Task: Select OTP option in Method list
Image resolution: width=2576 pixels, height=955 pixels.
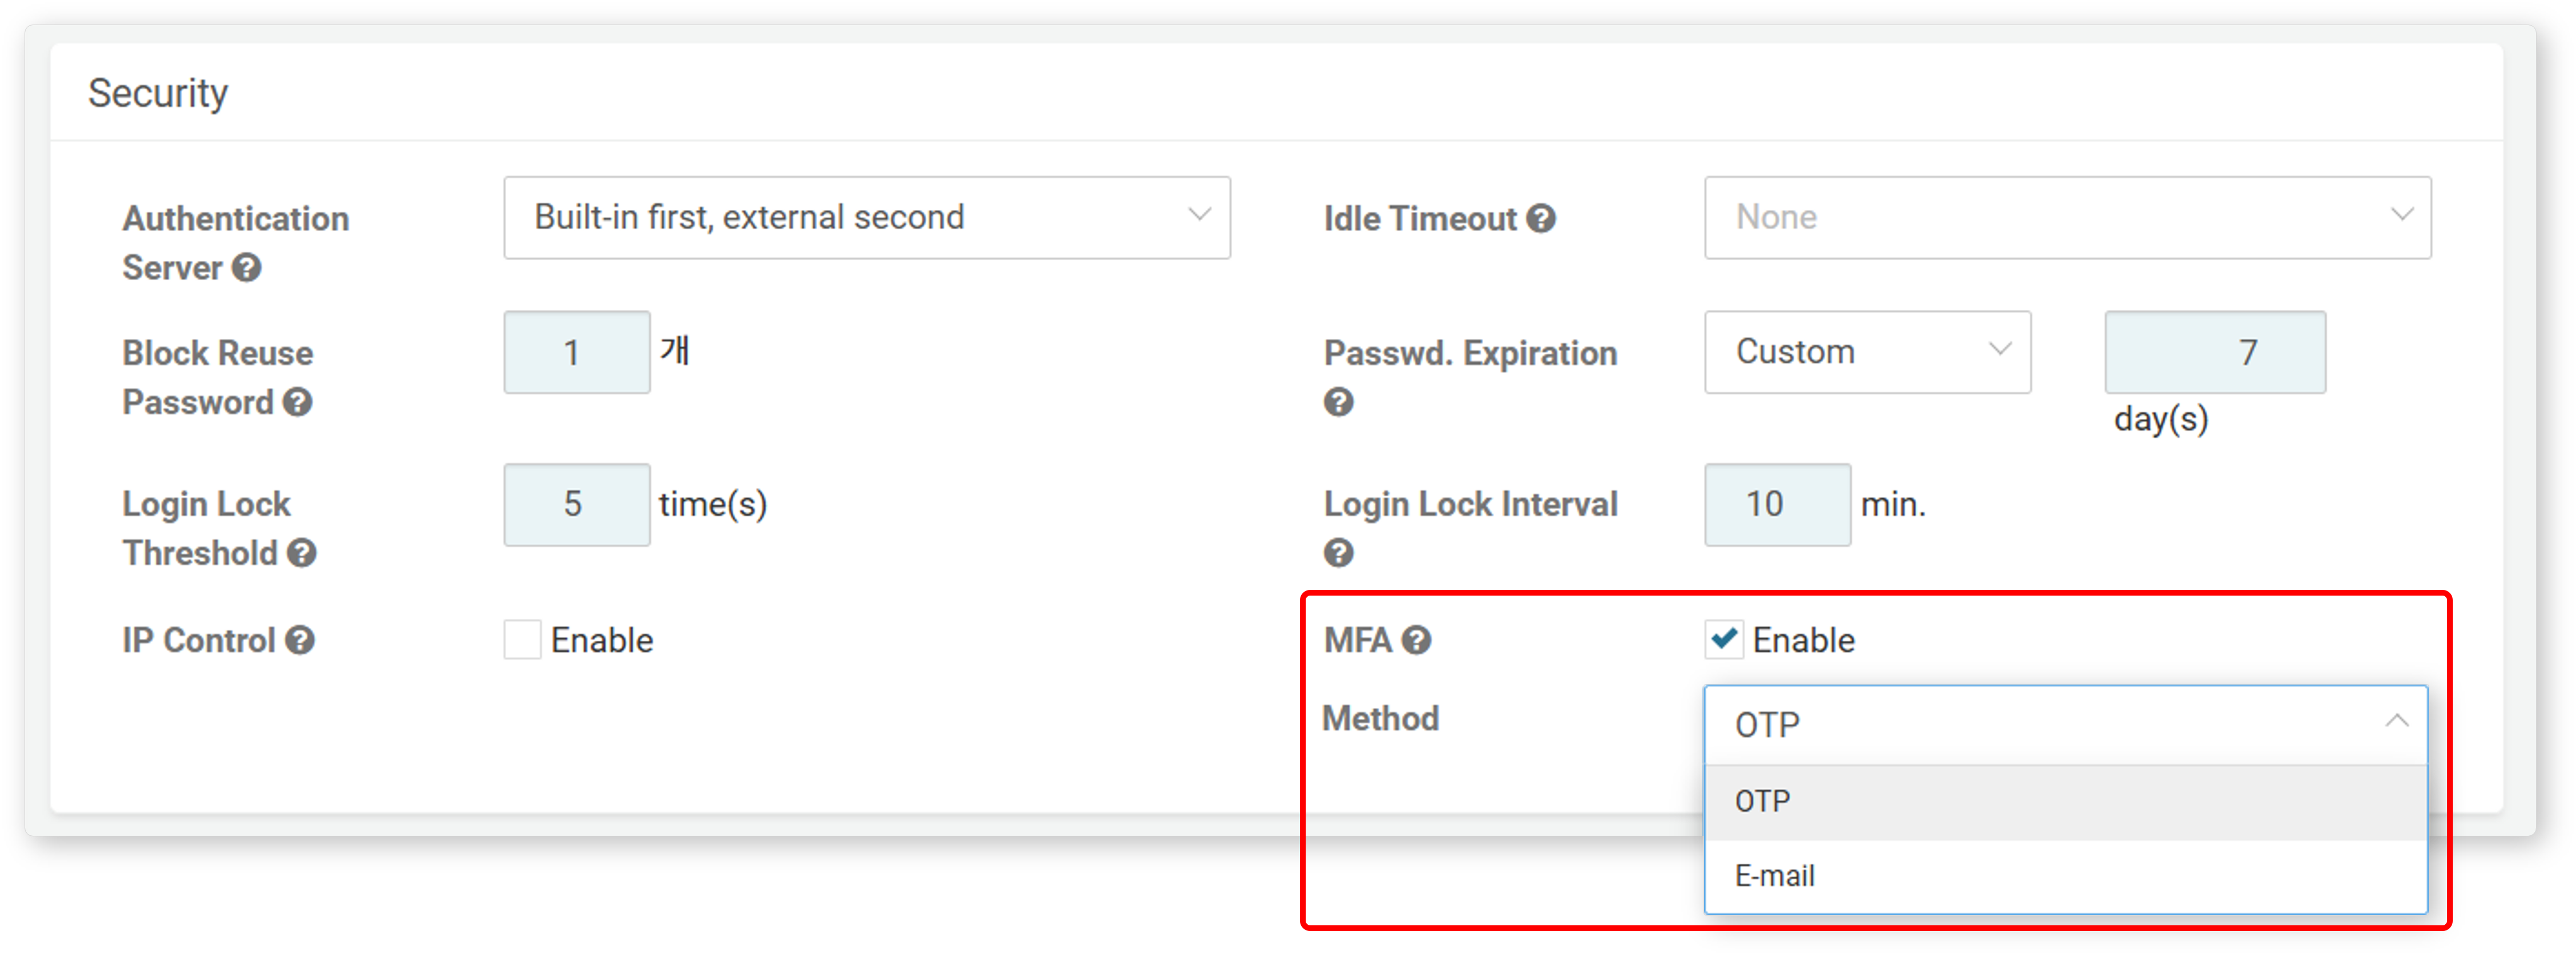Action: (2066, 802)
